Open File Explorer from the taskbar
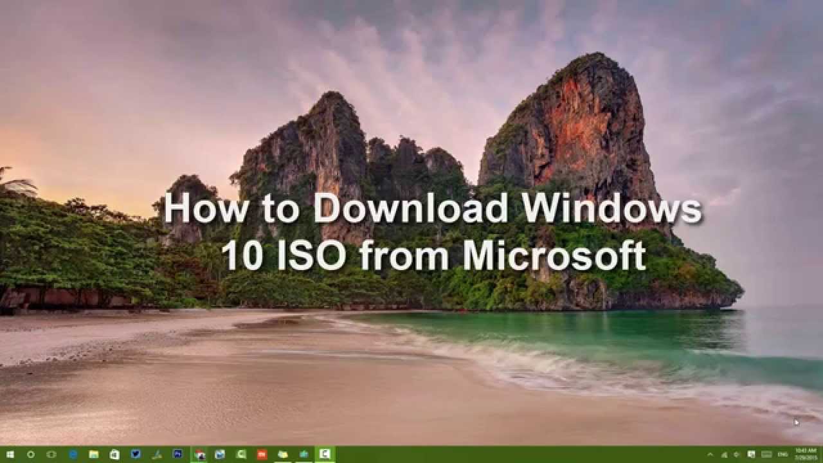823x463 pixels. click(x=94, y=454)
